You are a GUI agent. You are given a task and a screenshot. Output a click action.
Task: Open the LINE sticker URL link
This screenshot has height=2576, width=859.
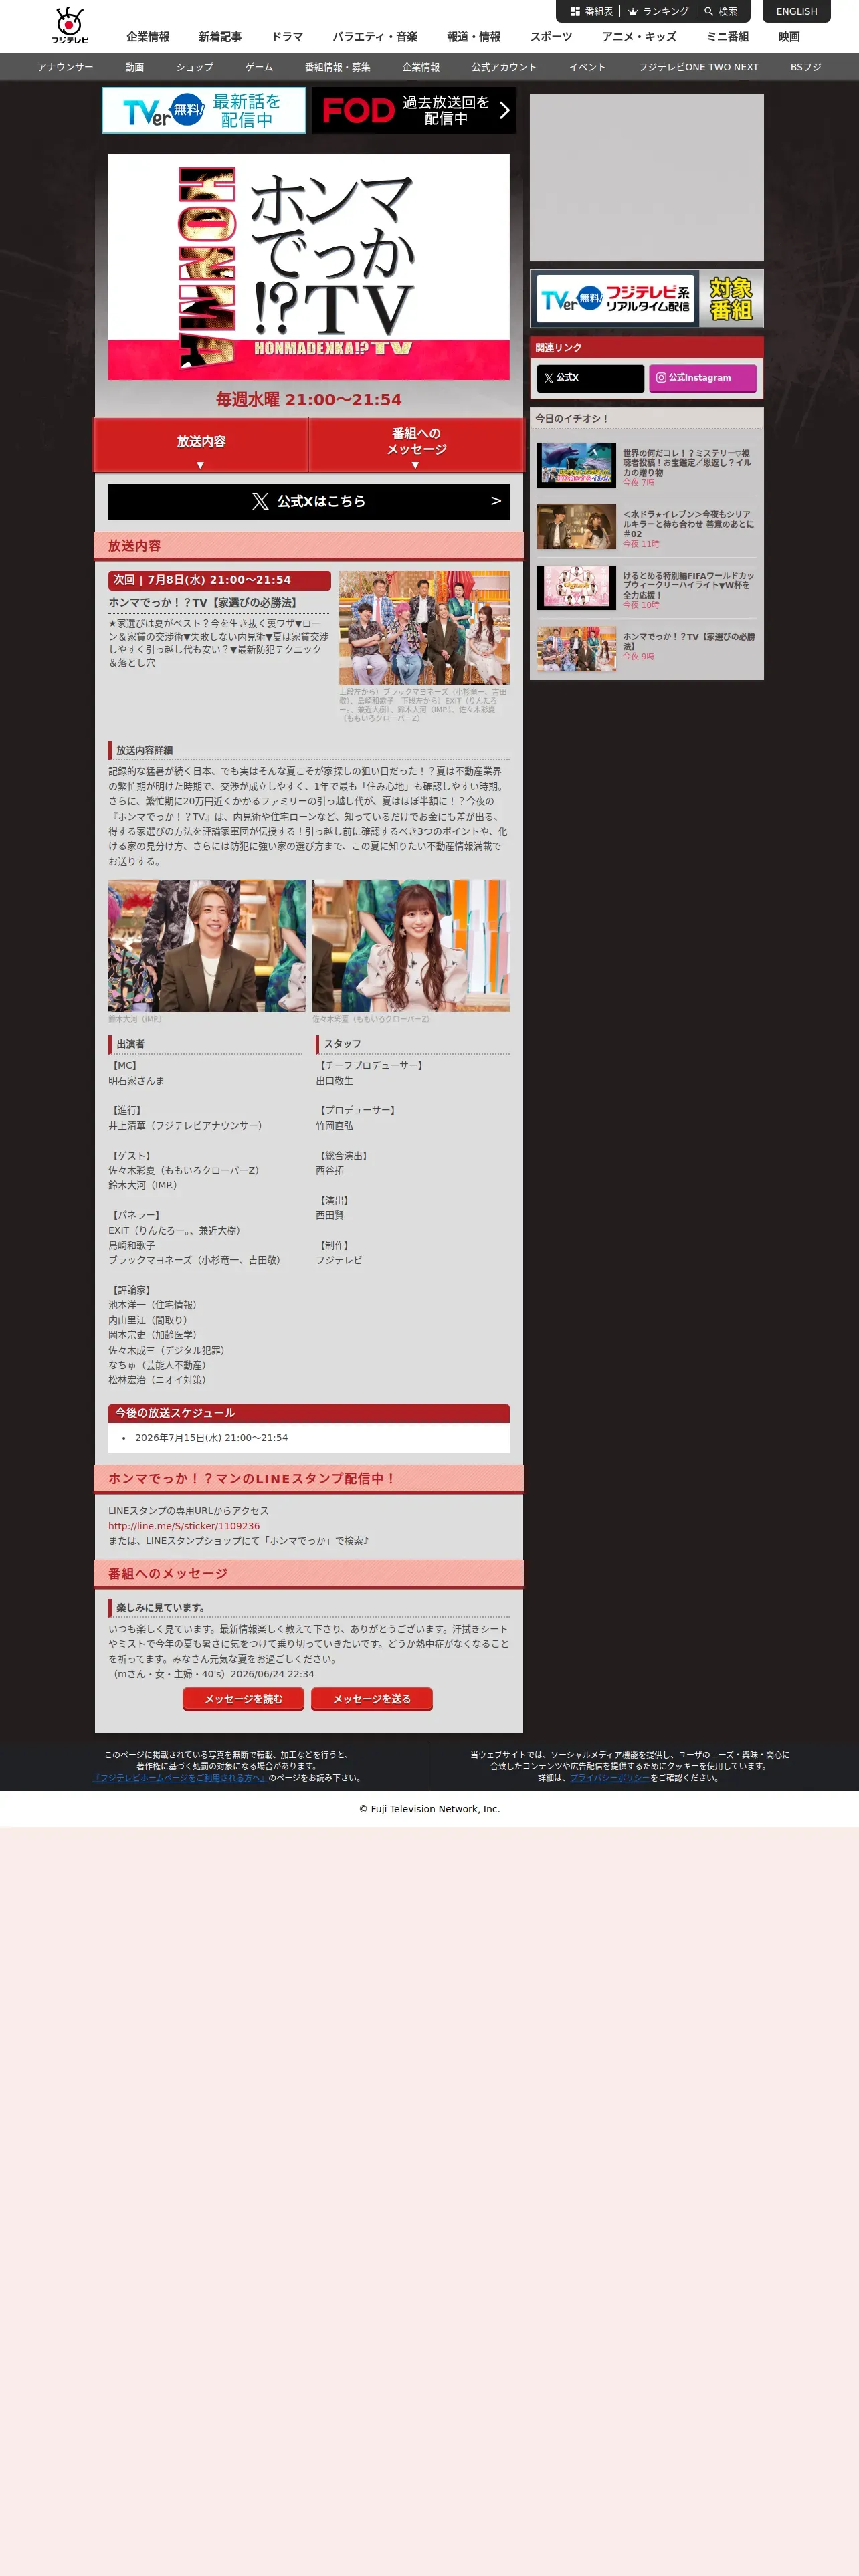[x=184, y=1526]
